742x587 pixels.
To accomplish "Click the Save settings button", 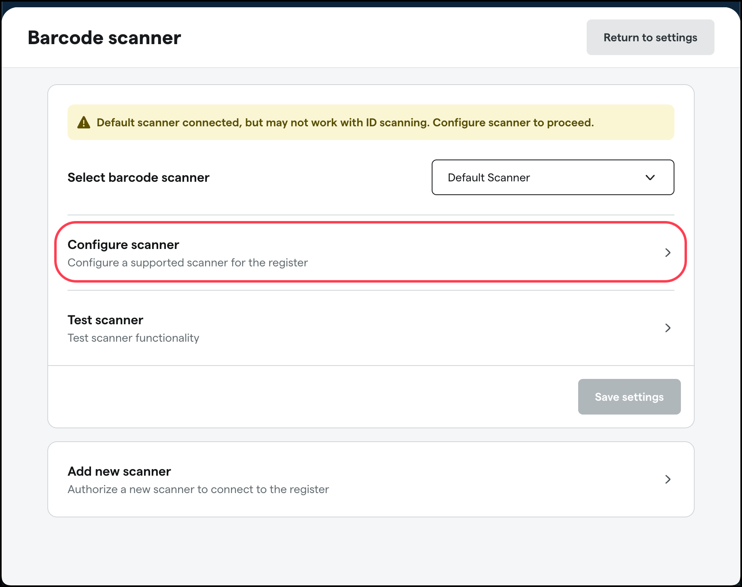I will (x=629, y=397).
